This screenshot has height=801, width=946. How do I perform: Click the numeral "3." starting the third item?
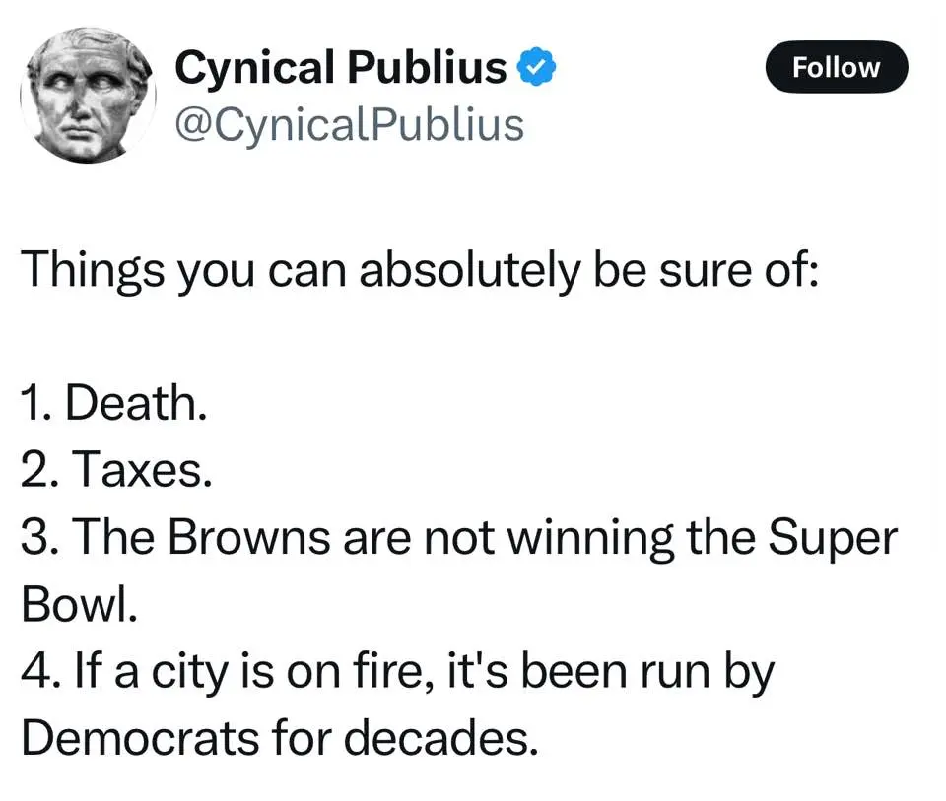point(37,538)
